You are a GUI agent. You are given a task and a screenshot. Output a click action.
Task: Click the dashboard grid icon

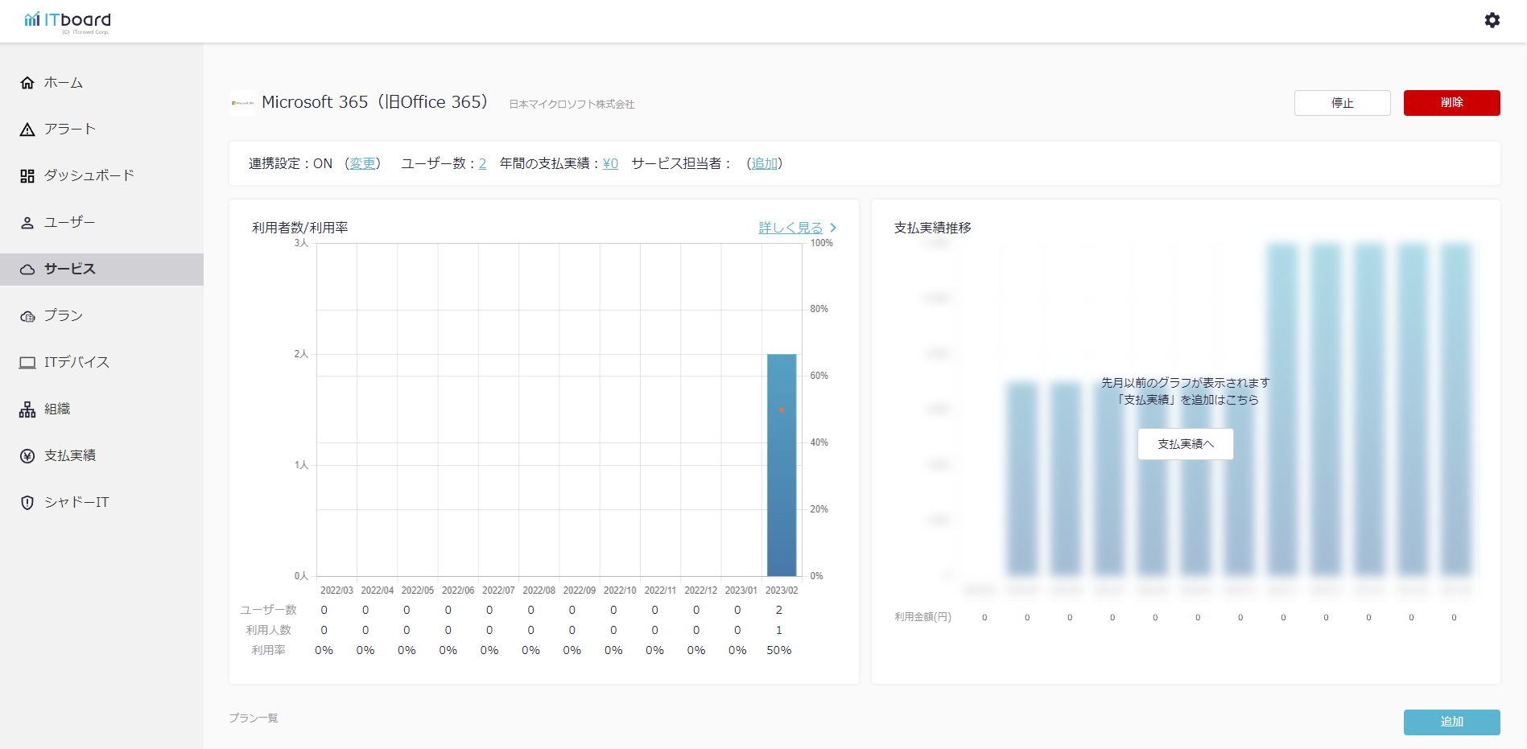pyautogui.click(x=27, y=176)
